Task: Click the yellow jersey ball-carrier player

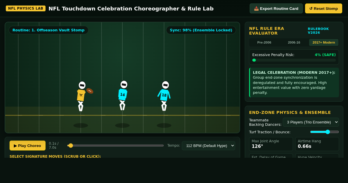Action: tap(81, 96)
